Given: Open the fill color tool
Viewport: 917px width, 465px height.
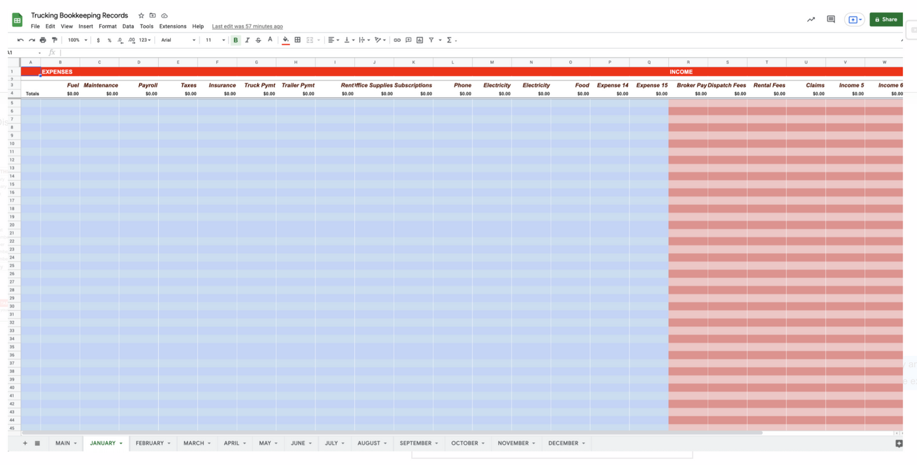Looking at the screenshot, I should tap(286, 40).
